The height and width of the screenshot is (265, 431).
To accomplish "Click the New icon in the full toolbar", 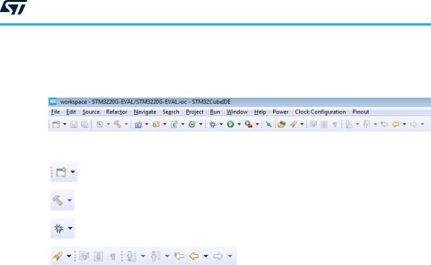I will (56, 124).
